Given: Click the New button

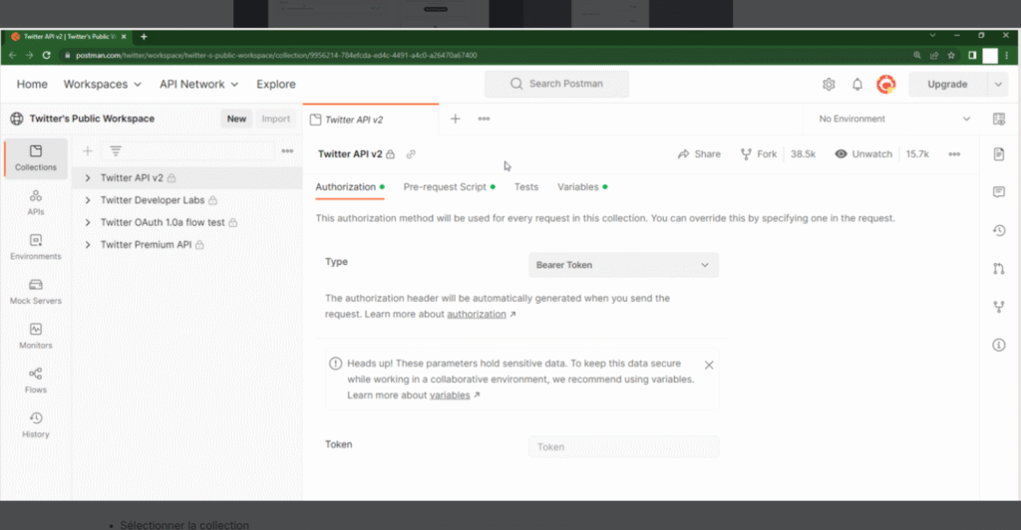Looking at the screenshot, I should click(x=236, y=119).
